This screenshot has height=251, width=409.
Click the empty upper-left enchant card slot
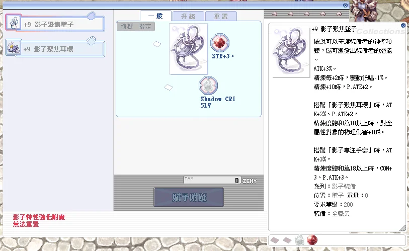coord(157,44)
